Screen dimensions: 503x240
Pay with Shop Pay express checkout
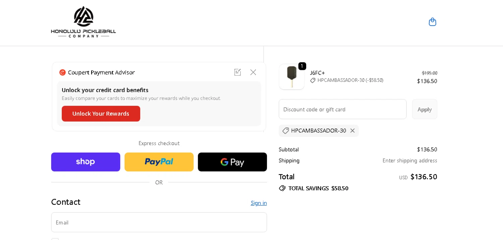(x=86, y=162)
